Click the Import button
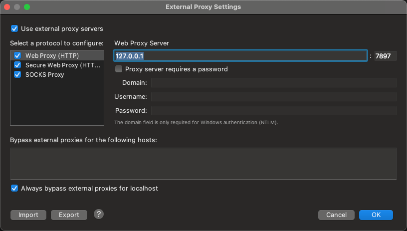This screenshot has height=231, width=407. click(28, 215)
